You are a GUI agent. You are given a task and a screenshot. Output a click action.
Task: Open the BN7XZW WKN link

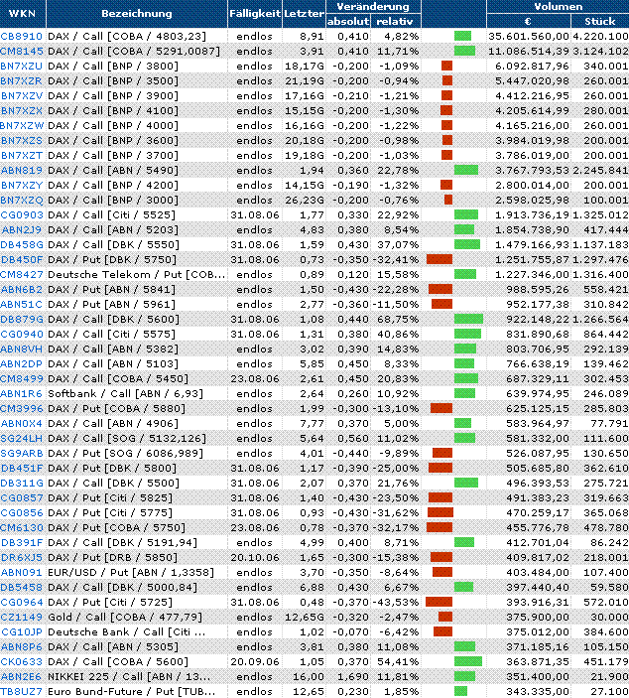tap(22, 125)
